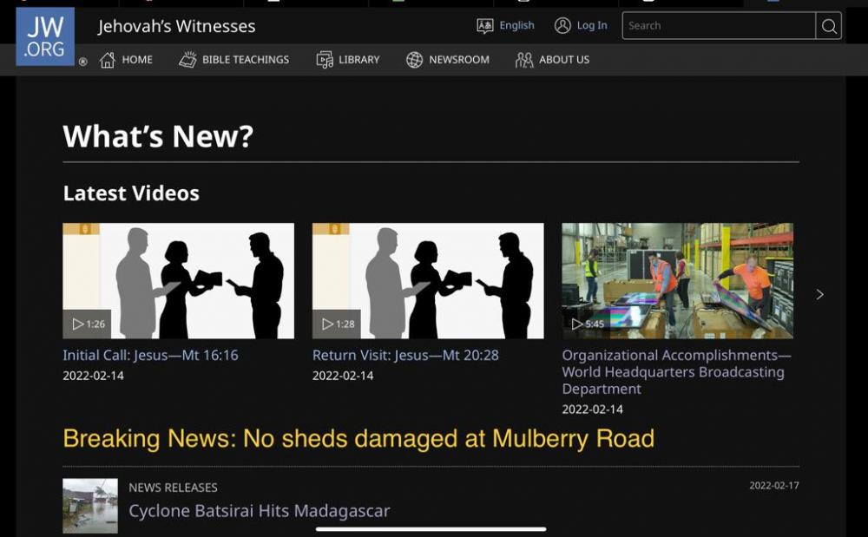This screenshot has height=537, width=868.
Task: Click the Newsroom globe icon
Action: pyautogui.click(x=414, y=60)
